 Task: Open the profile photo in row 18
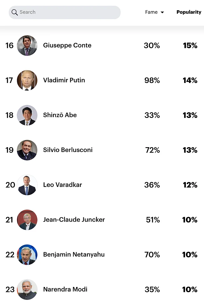click(x=27, y=115)
